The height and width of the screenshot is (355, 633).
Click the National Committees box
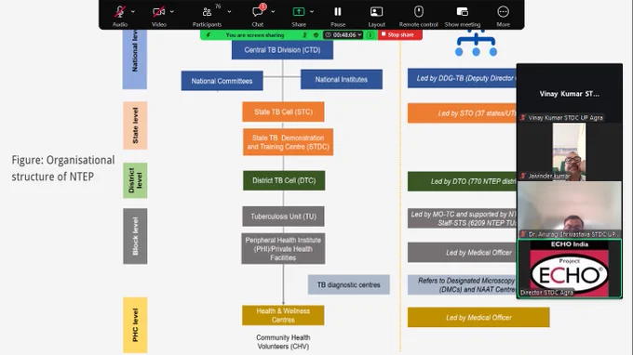[222, 81]
